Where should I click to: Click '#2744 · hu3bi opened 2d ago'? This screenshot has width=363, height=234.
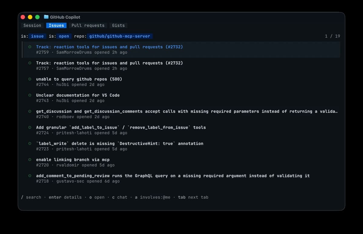[x=70, y=85]
